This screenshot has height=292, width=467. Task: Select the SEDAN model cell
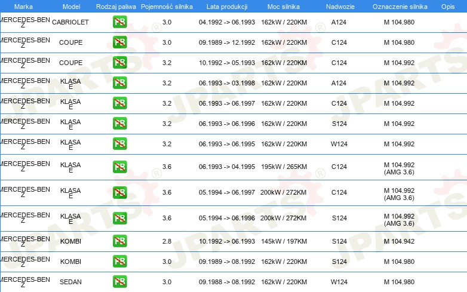[x=70, y=282]
